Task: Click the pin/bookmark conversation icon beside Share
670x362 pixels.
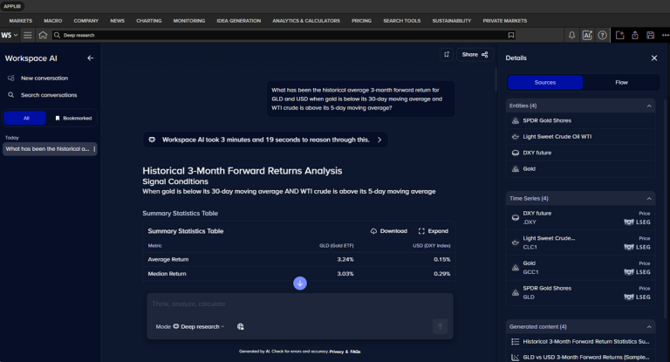Action: (447, 54)
